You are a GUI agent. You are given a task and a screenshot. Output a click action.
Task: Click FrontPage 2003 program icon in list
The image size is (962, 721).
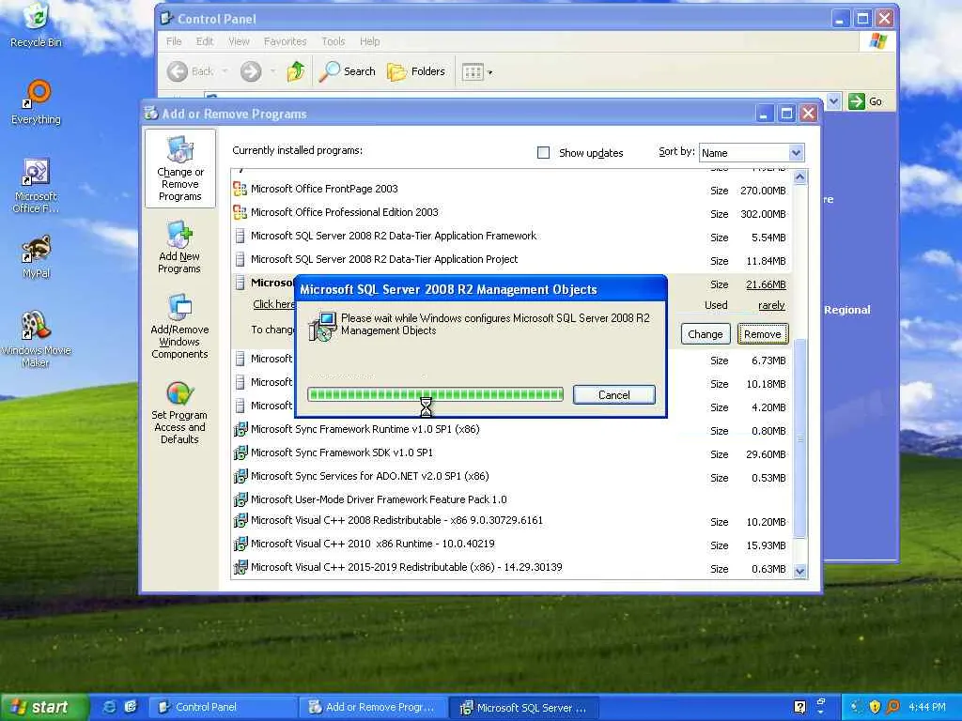point(240,190)
